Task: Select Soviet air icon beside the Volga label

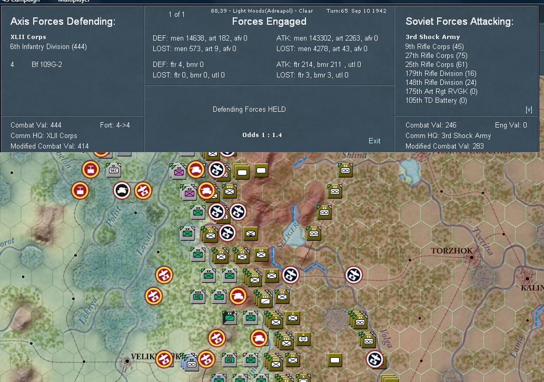Action: (375, 359)
